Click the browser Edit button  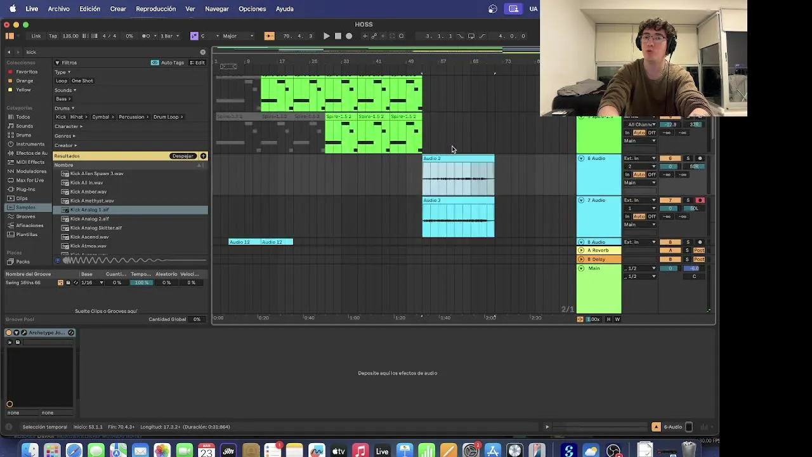198,63
